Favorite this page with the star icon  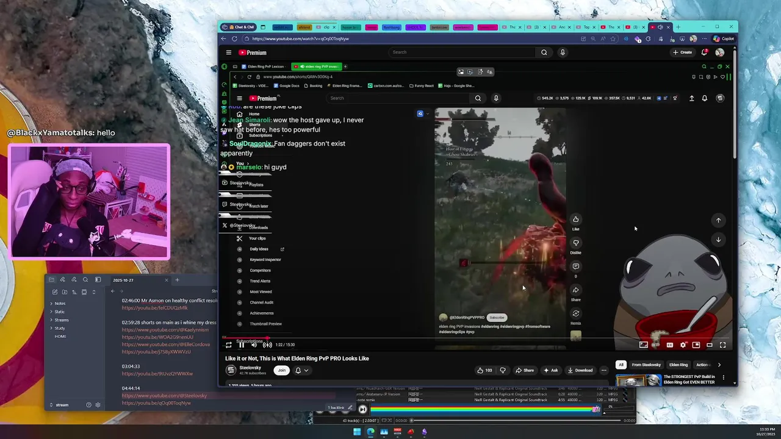tap(613, 38)
